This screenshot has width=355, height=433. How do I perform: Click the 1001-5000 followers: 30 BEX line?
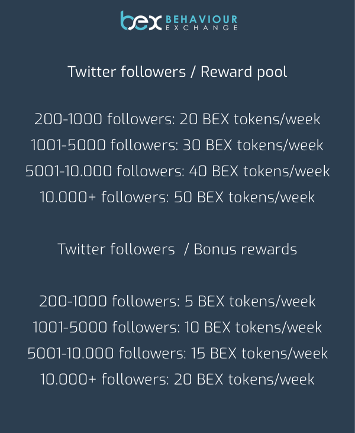coord(177,146)
